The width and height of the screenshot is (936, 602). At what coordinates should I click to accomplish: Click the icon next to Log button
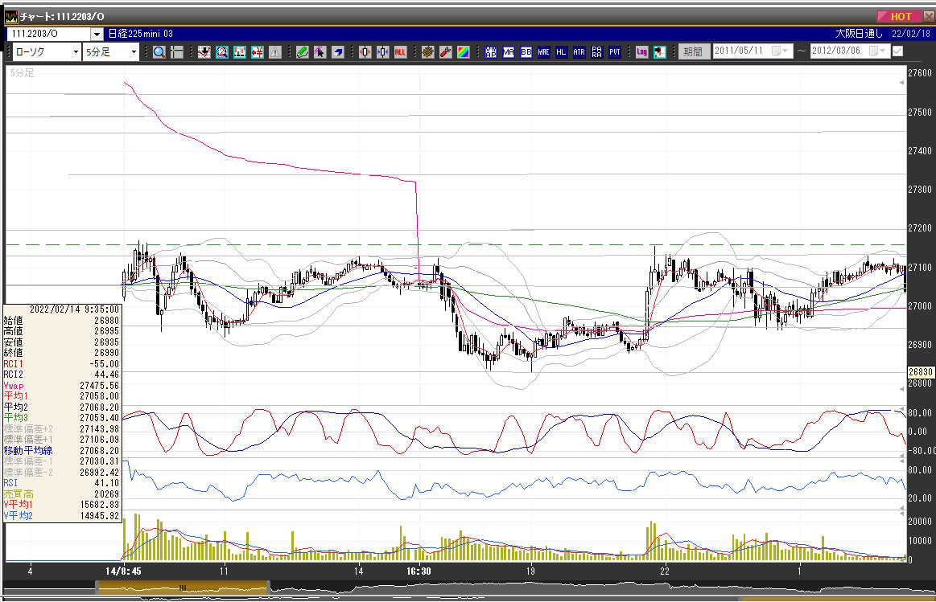660,52
